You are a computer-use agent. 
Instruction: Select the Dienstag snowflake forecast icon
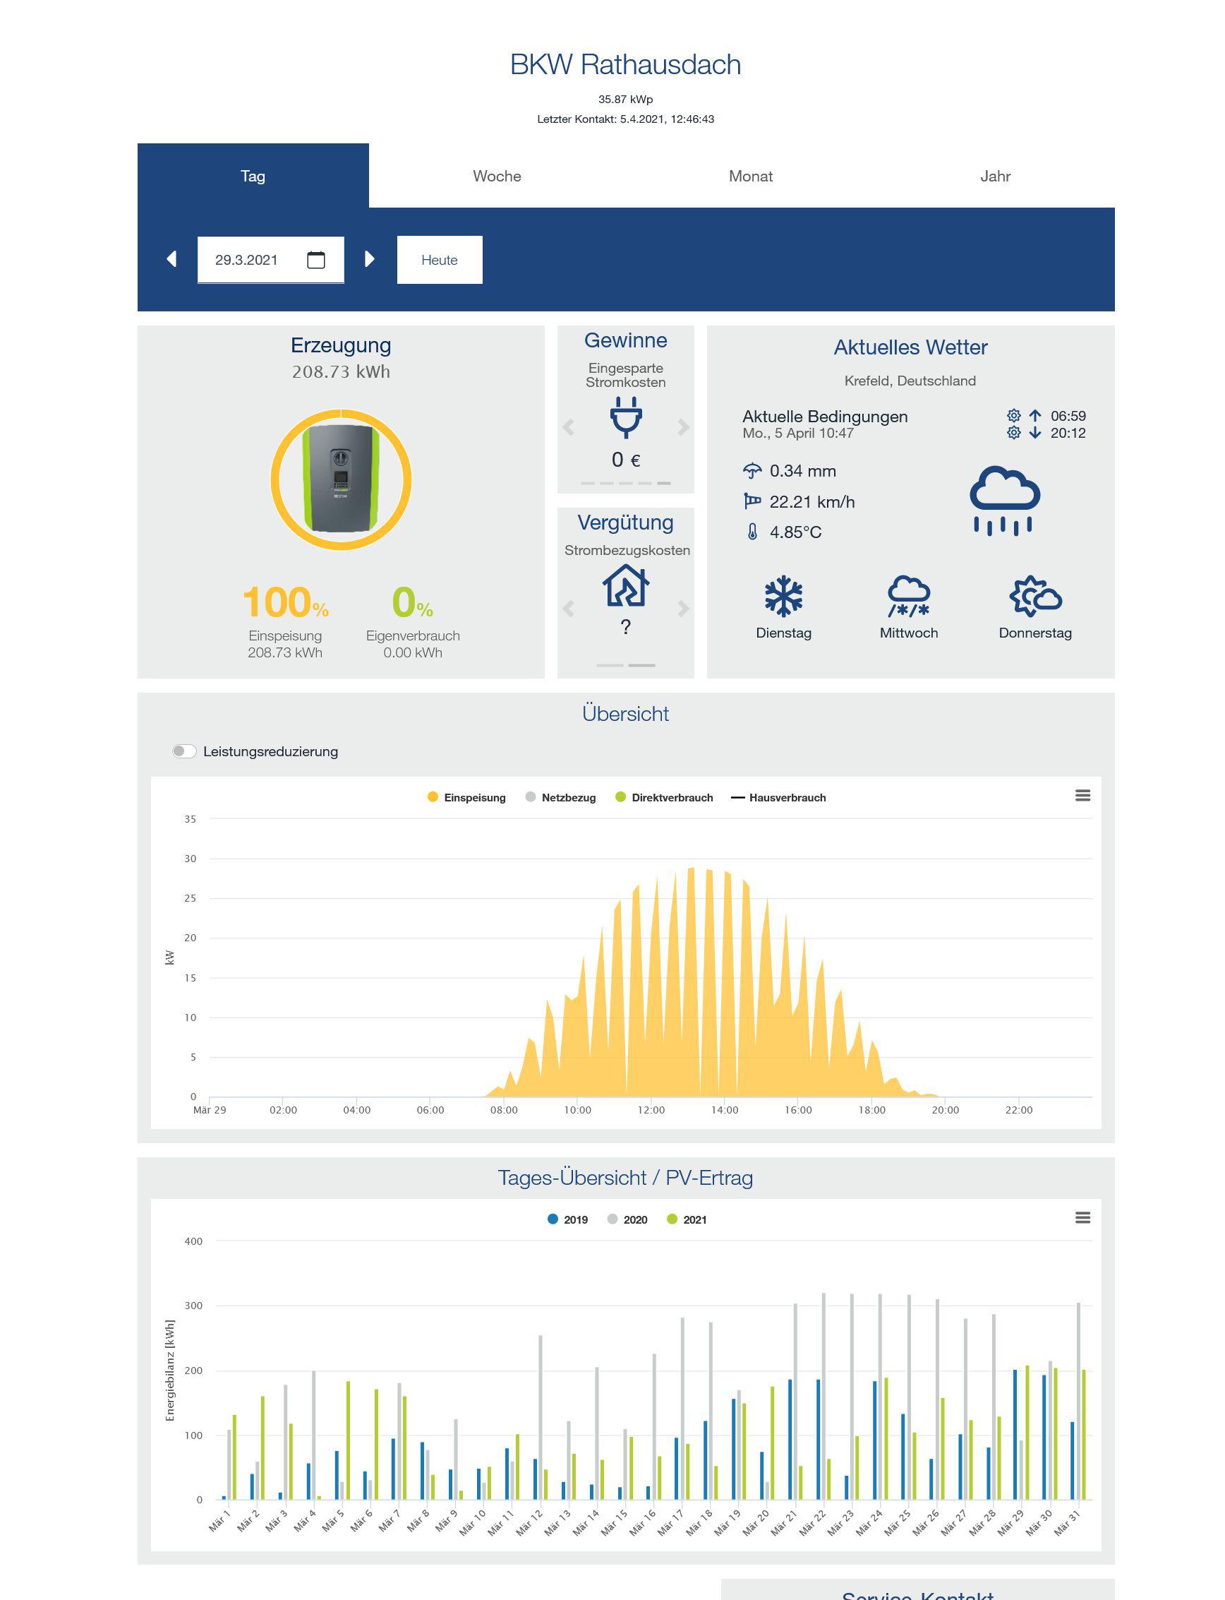click(x=784, y=596)
